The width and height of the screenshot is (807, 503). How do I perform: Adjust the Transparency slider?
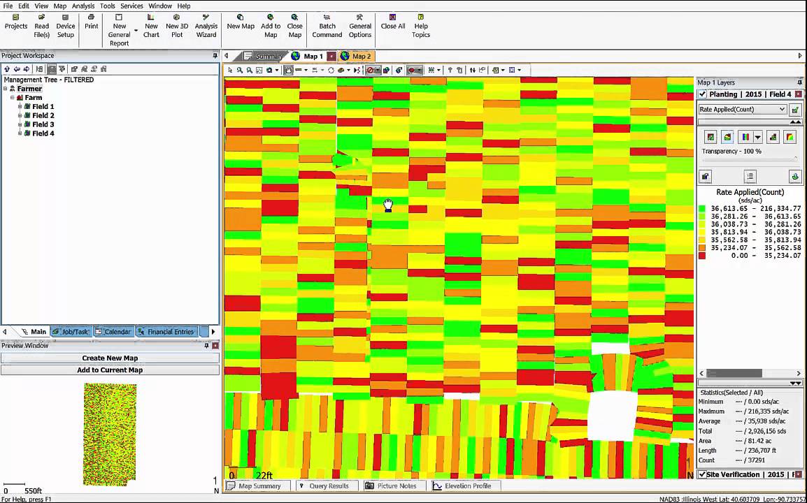(750, 159)
